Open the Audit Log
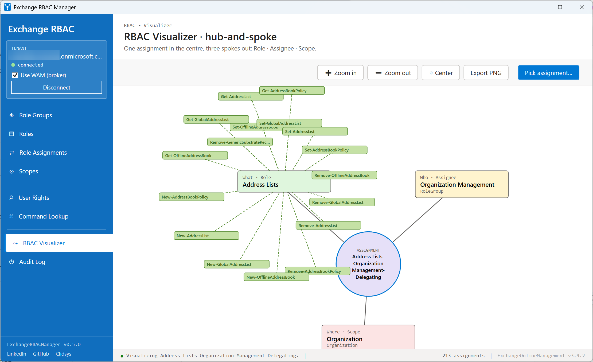Viewport: 593px width, 362px height. [x=57, y=262]
